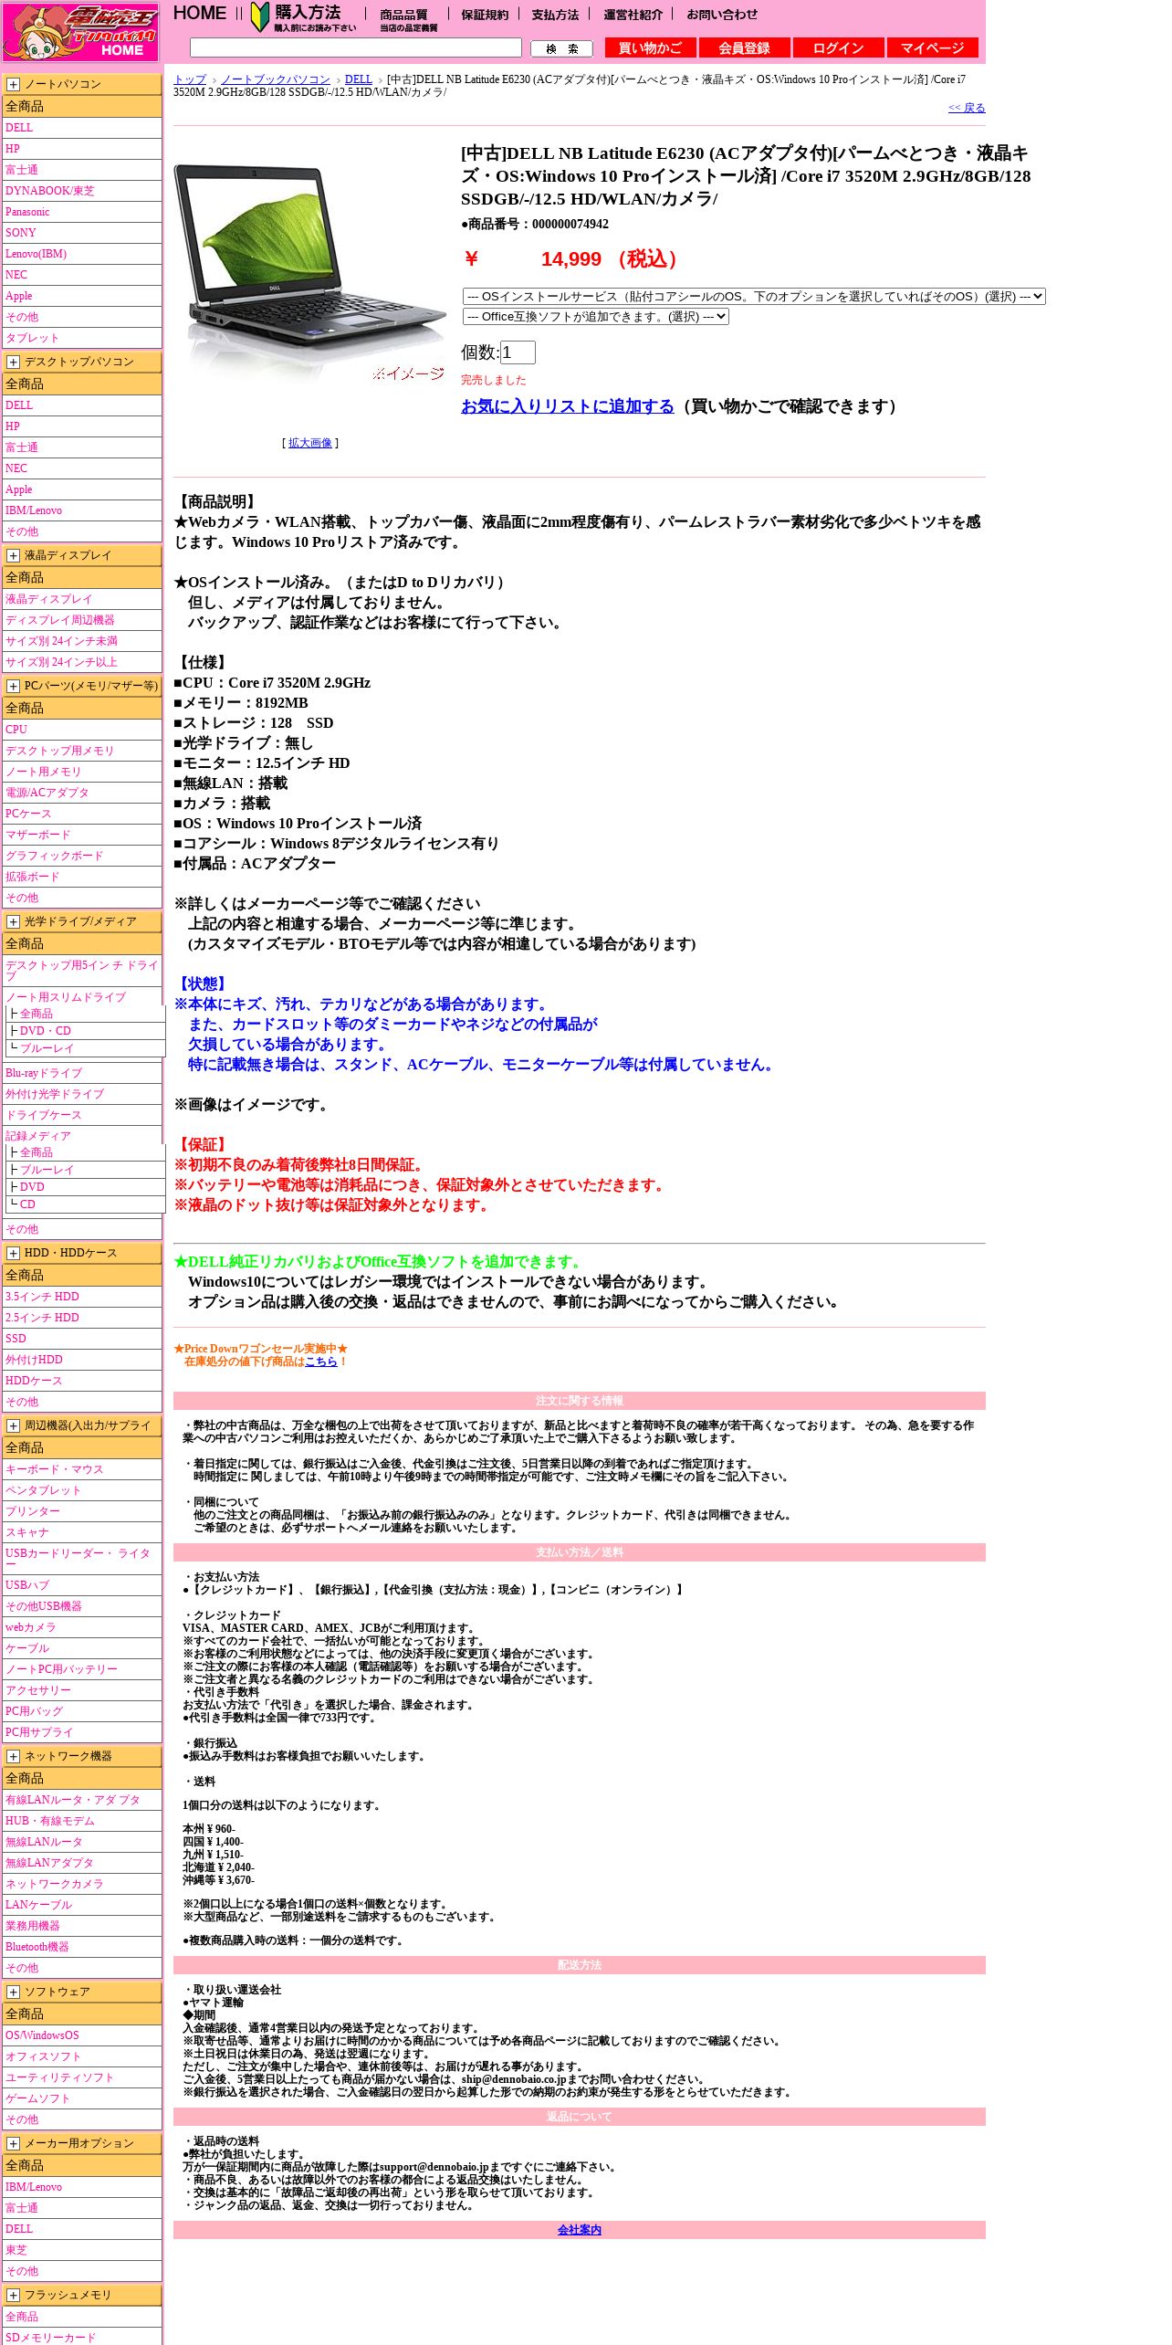The width and height of the screenshot is (1172, 2345).
Task: Open 運営社紹介 menu item
Action: [x=633, y=15]
